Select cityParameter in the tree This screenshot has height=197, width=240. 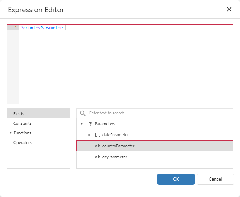tap(115, 157)
